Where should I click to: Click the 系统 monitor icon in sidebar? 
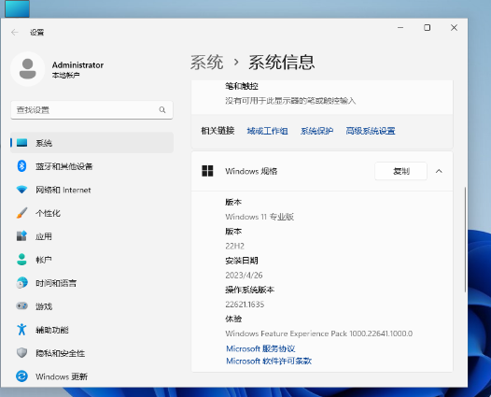[x=21, y=143]
